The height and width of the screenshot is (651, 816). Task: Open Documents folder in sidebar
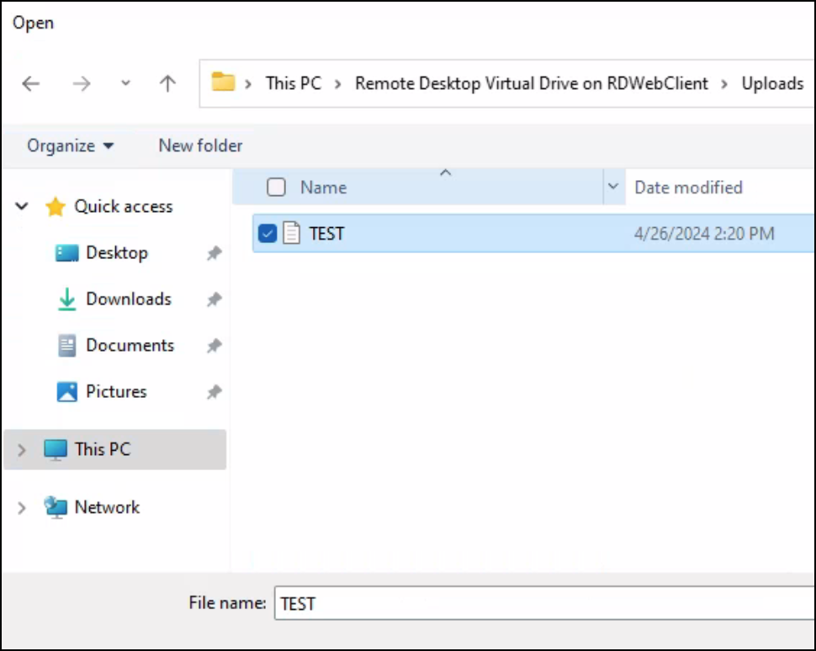click(x=130, y=345)
